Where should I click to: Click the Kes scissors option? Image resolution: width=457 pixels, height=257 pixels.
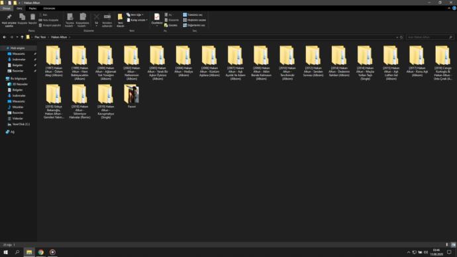point(43,15)
